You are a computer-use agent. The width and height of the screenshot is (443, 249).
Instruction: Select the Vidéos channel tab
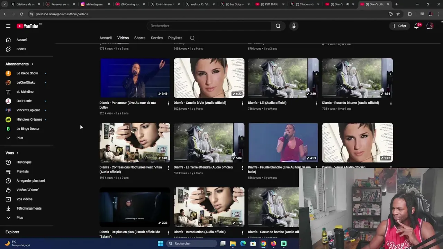coord(123,38)
